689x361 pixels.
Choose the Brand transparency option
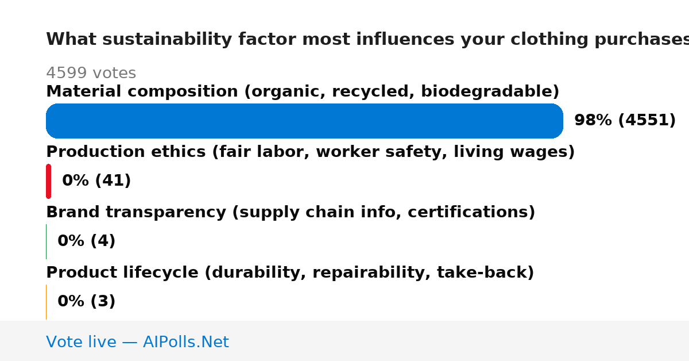(x=291, y=212)
